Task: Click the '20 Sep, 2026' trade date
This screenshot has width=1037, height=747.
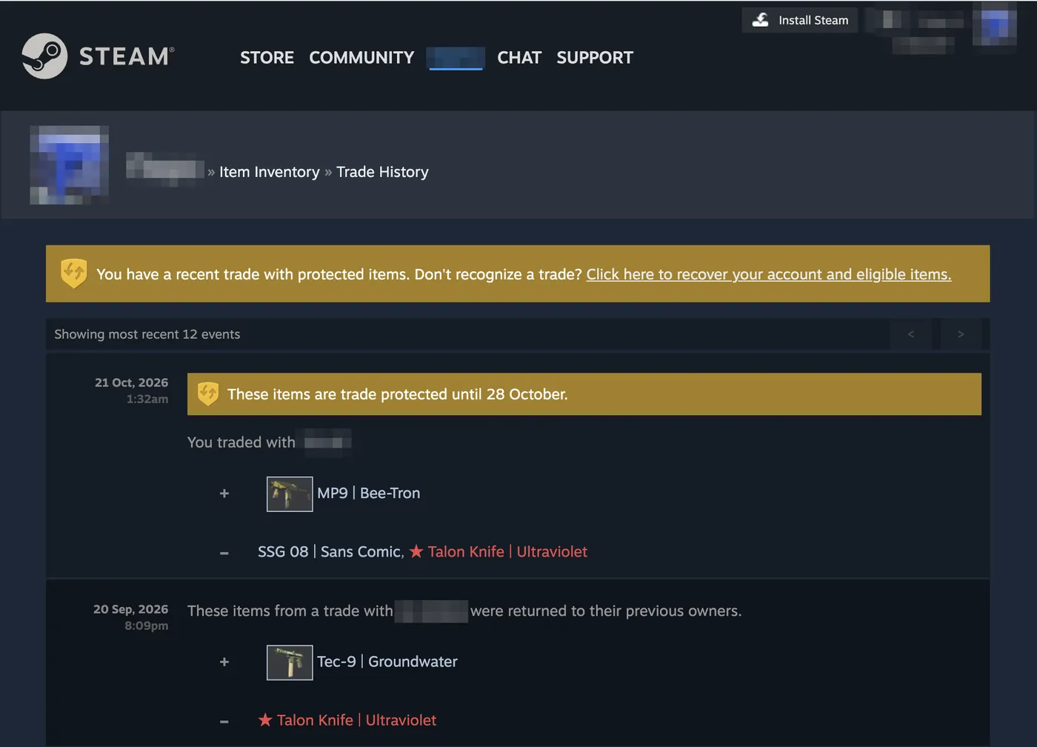Action: point(131,609)
